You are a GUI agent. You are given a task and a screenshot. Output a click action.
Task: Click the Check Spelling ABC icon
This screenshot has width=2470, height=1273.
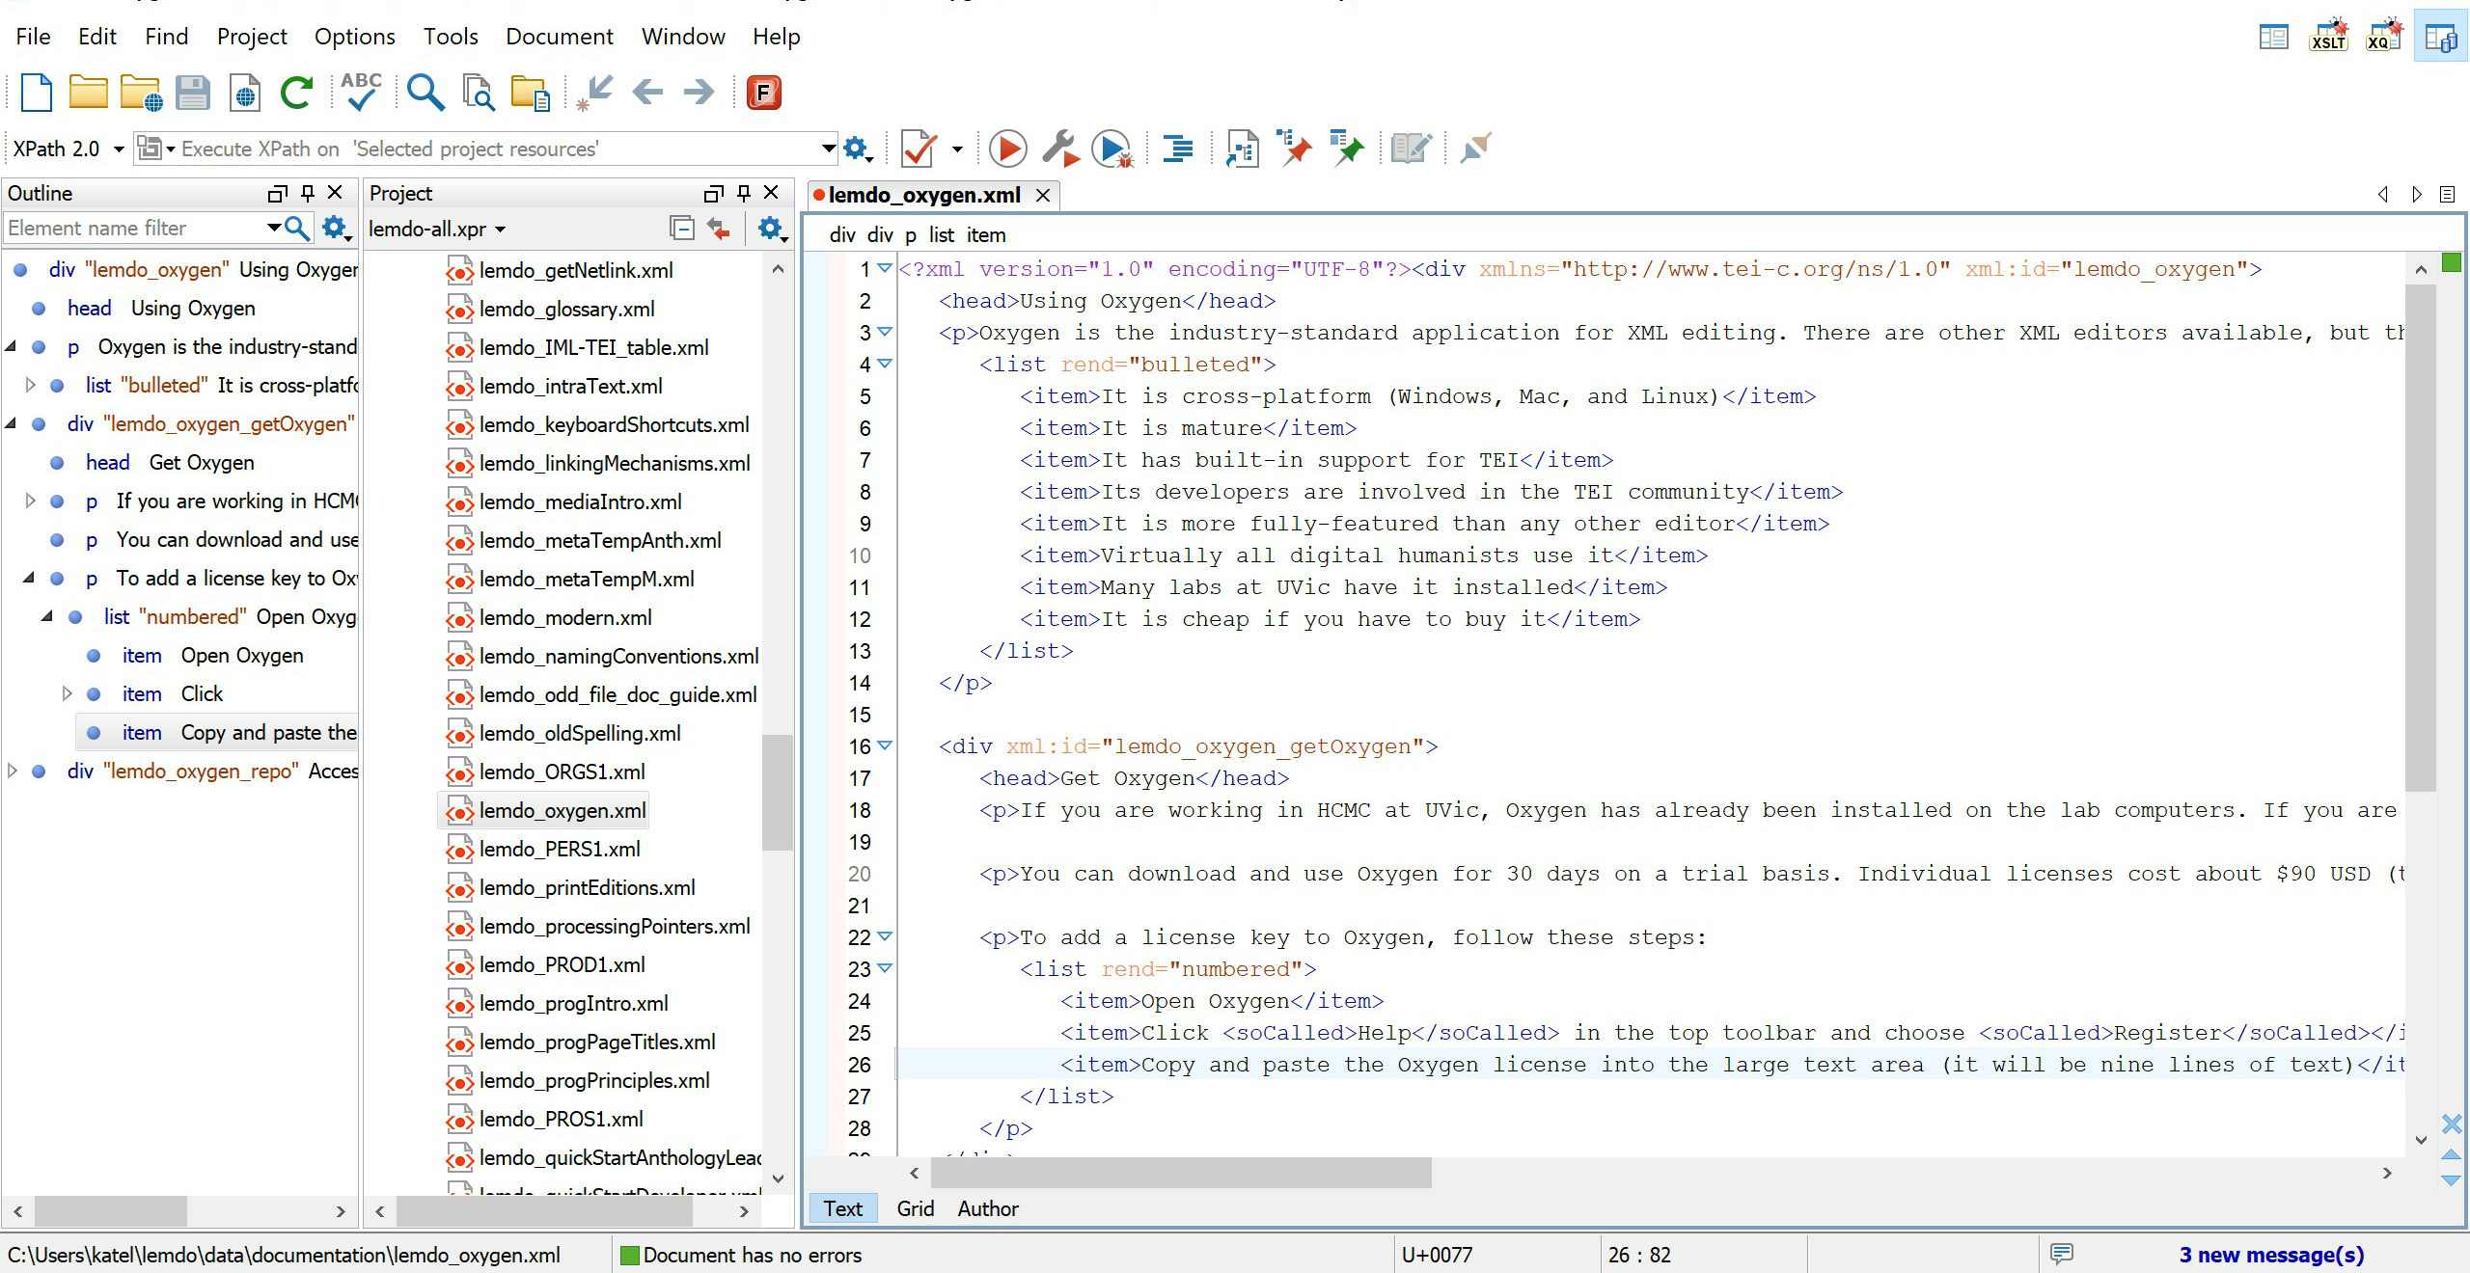pos(361,93)
